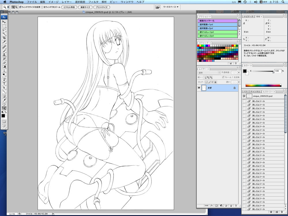288x216 pixels.
Task: Click the 画面サイズ button
Action: (x=85, y=7)
